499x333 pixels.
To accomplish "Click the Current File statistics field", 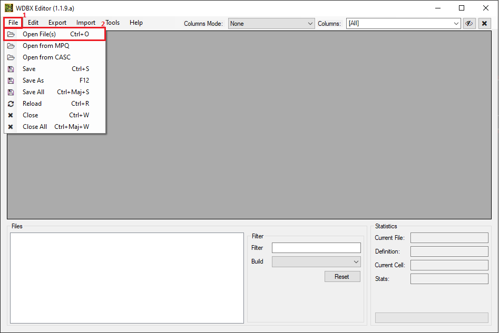I will coord(449,238).
